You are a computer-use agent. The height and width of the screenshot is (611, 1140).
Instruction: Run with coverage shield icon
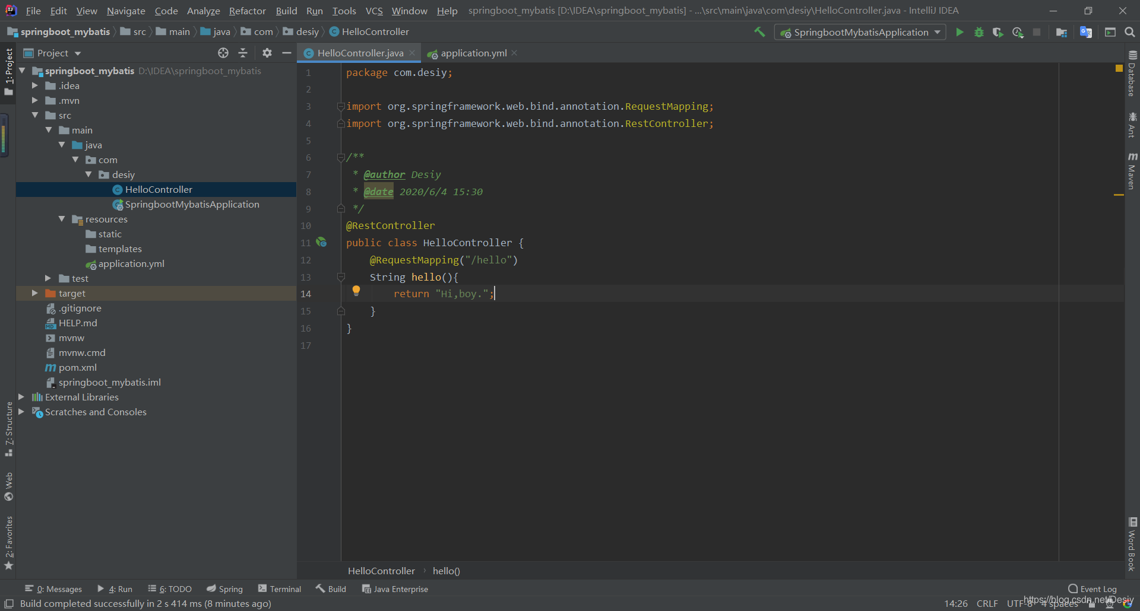pos(998,32)
